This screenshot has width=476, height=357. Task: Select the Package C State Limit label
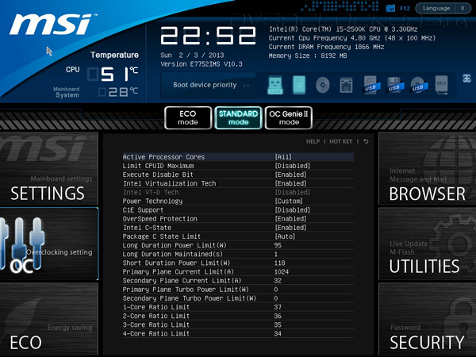[x=162, y=236]
